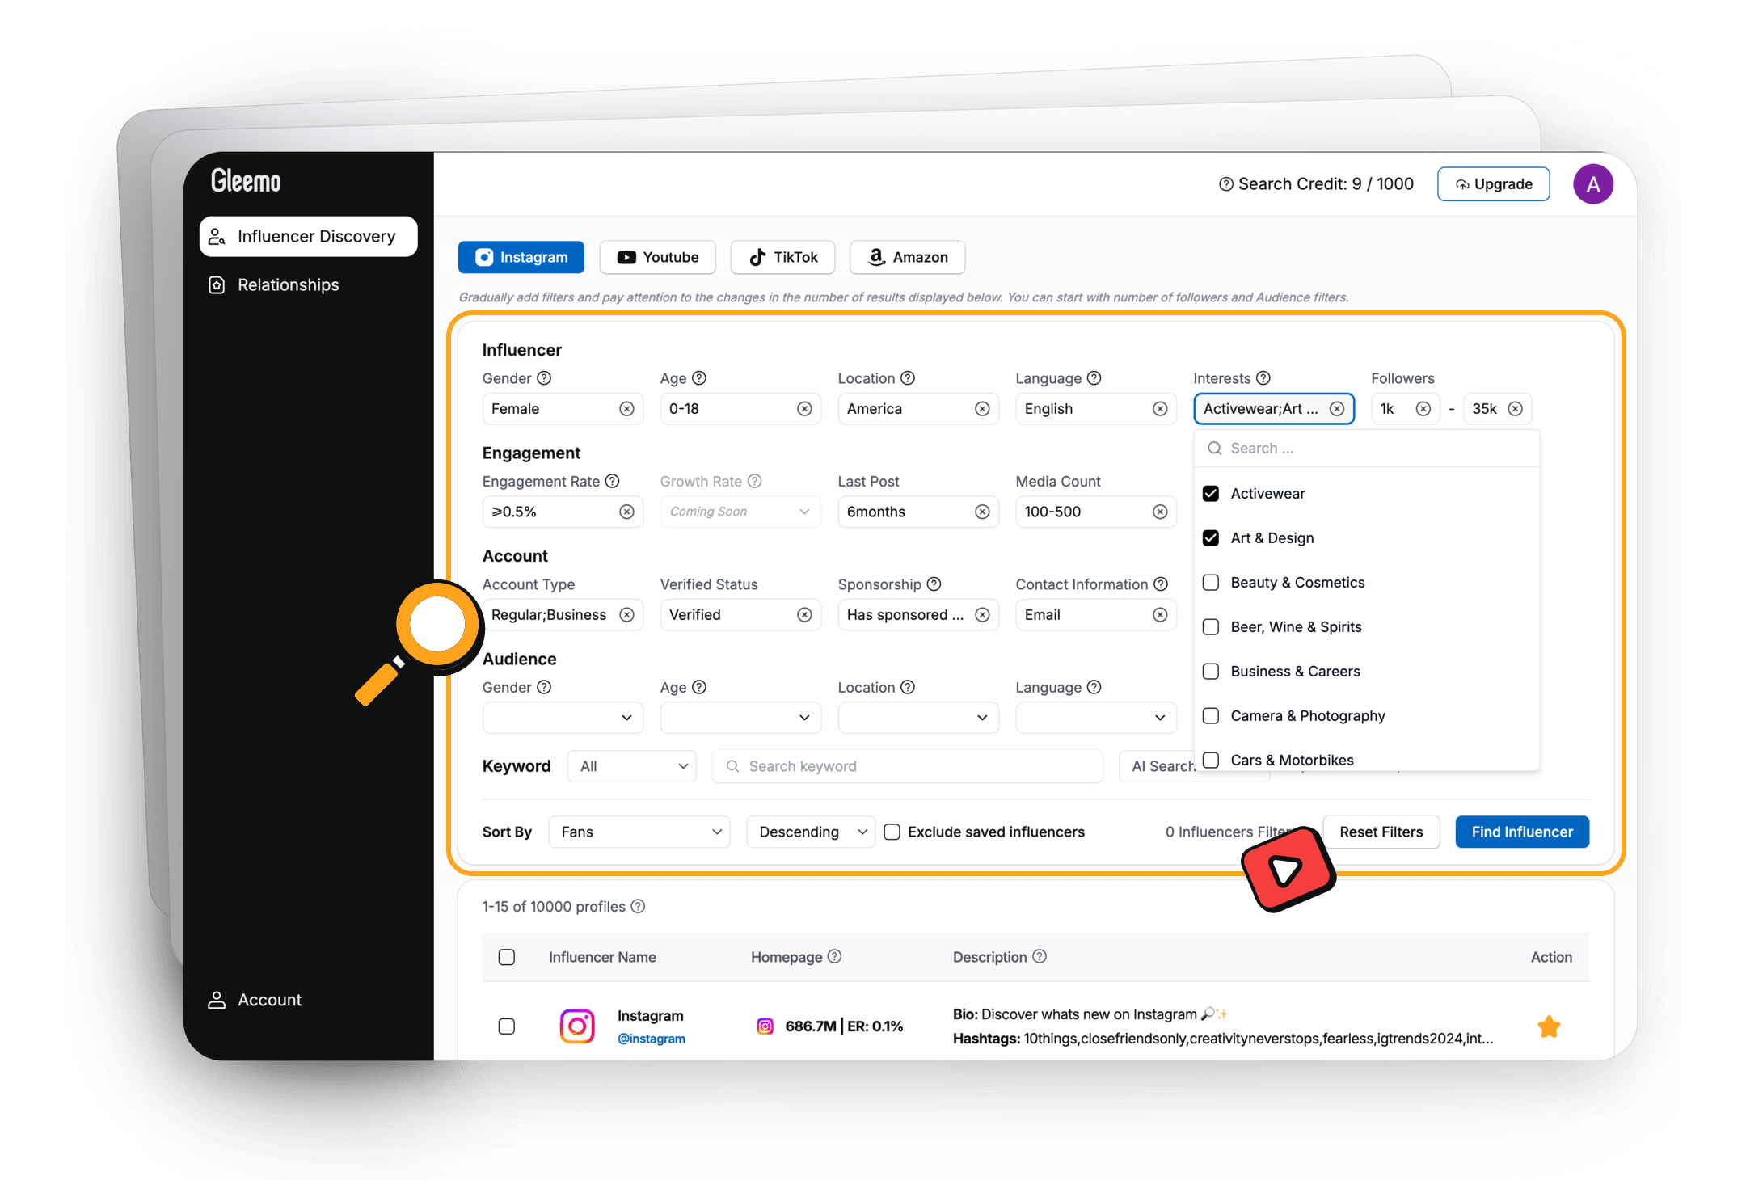Open Account in sidebar
The image size is (1746, 1180).
coord(254,1000)
